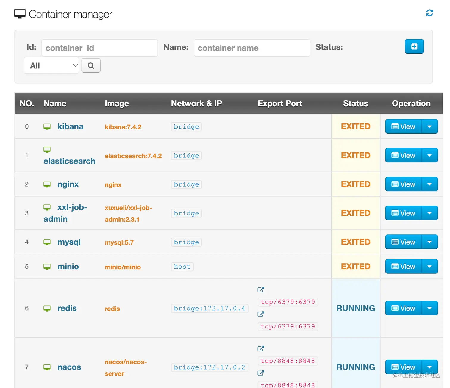
Task: Click the container name input field
Action: coord(252,48)
